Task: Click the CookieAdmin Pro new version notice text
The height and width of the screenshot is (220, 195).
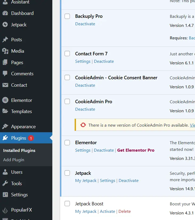Action: [138, 125]
